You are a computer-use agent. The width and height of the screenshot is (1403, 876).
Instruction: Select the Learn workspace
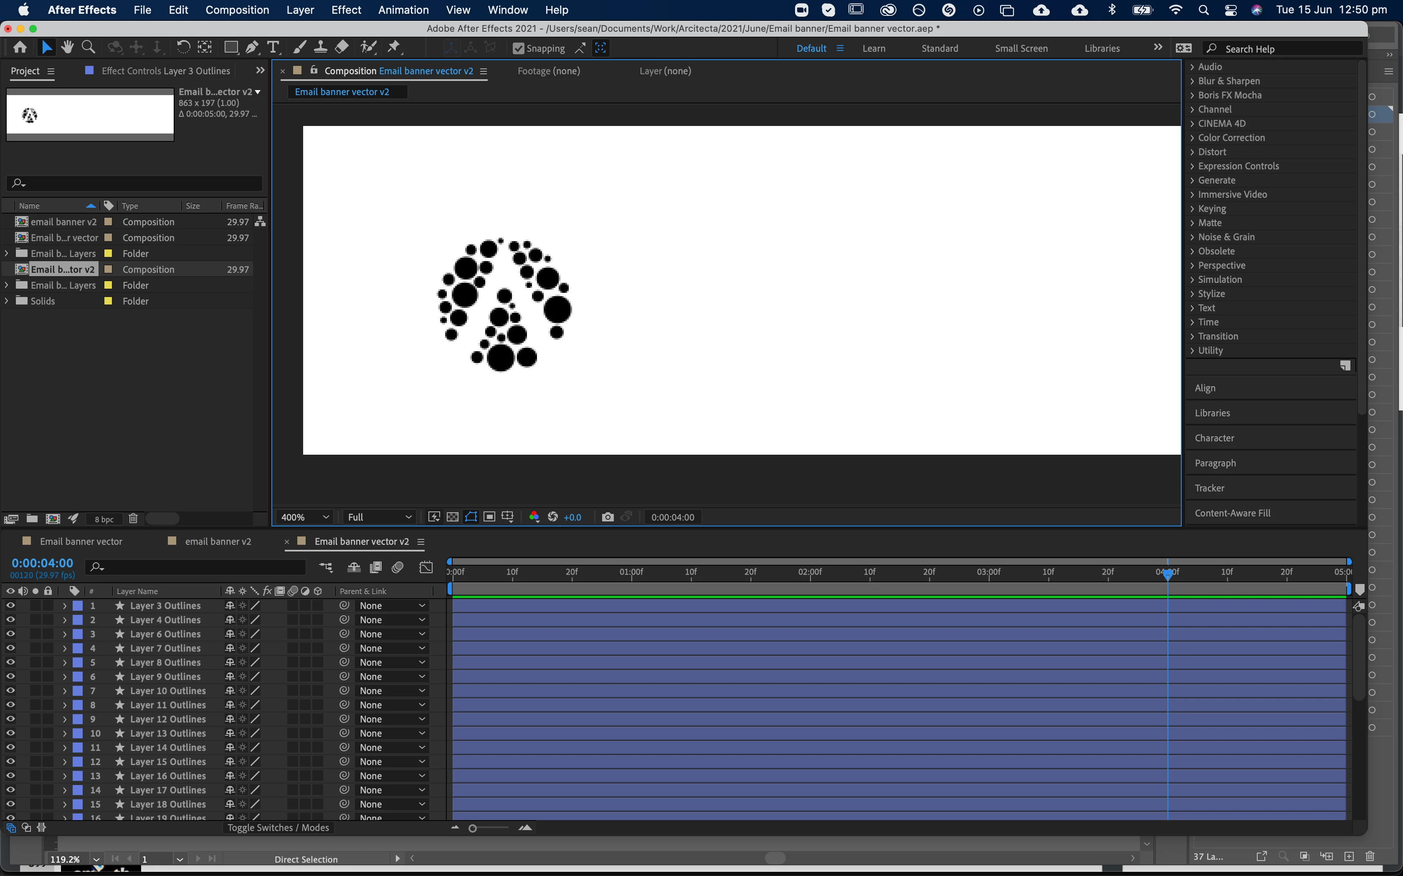(873, 49)
